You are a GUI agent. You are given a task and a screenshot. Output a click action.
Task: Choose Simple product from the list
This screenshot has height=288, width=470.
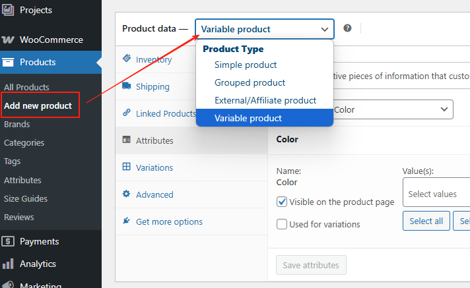click(x=246, y=65)
